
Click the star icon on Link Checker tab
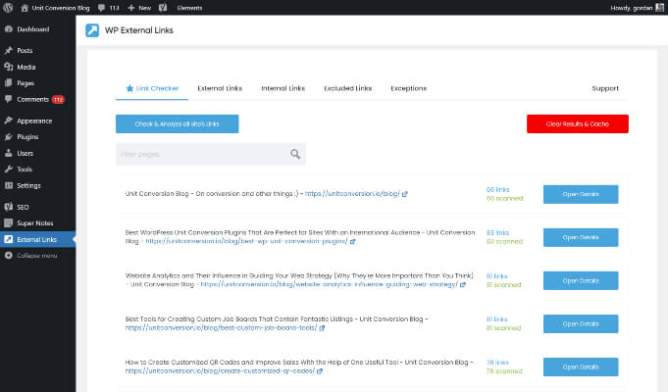tap(129, 88)
